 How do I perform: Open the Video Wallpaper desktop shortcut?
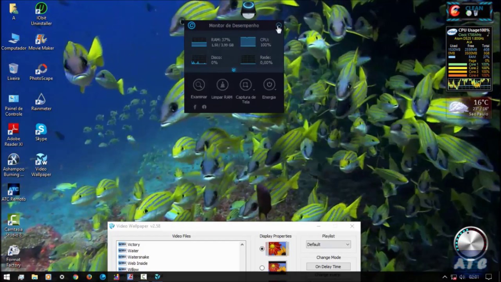[41, 165]
